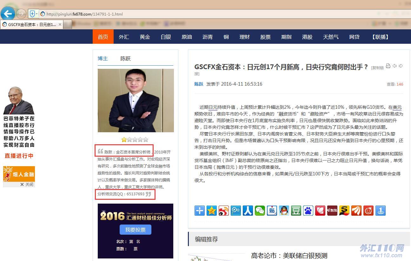
Task: Open the 2016 汇通财经最佳分析师 banner title
Action: (136, 216)
